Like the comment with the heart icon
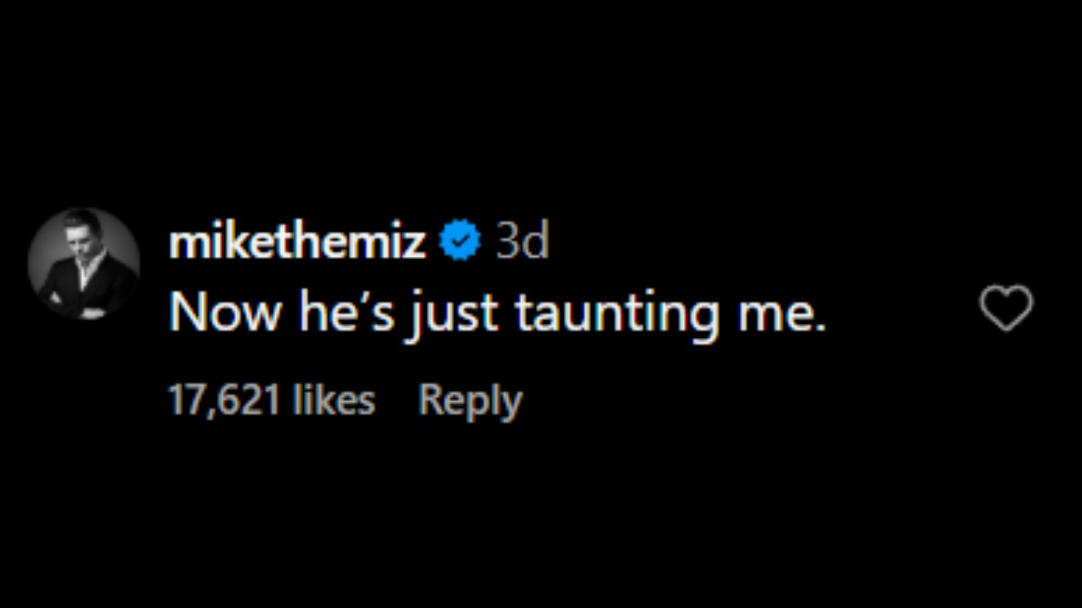This screenshot has width=1082, height=608. tap(1006, 308)
